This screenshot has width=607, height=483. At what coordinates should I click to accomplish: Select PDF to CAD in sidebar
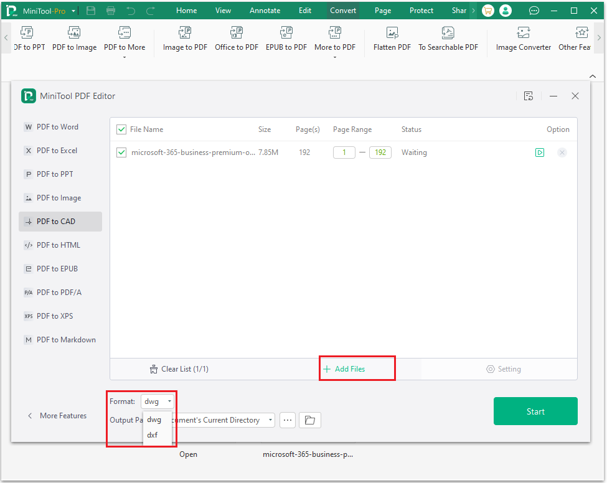pos(60,222)
